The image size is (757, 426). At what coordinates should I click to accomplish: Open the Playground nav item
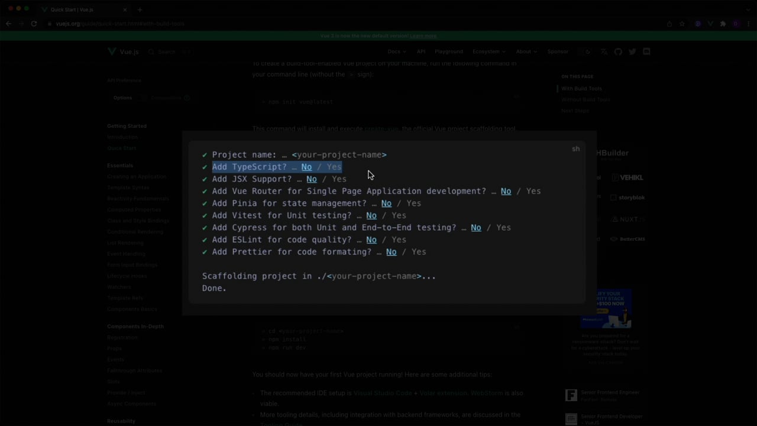point(449,51)
